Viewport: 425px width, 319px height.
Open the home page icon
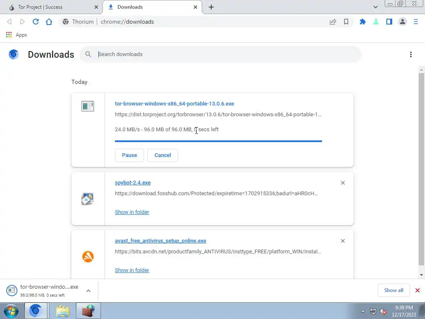(49, 22)
